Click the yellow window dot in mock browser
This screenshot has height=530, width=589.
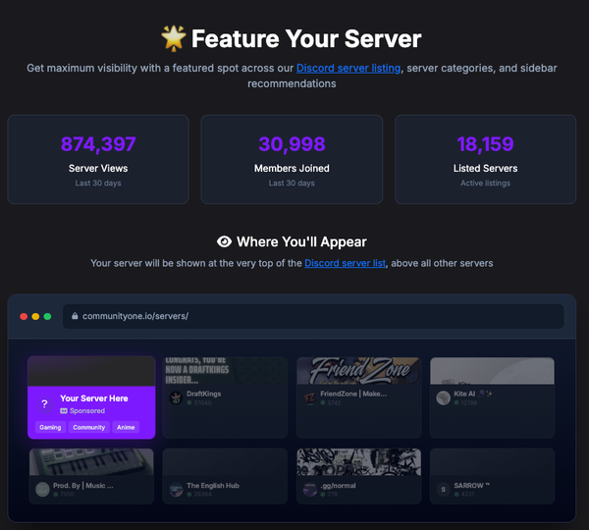[x=35, y=316]
